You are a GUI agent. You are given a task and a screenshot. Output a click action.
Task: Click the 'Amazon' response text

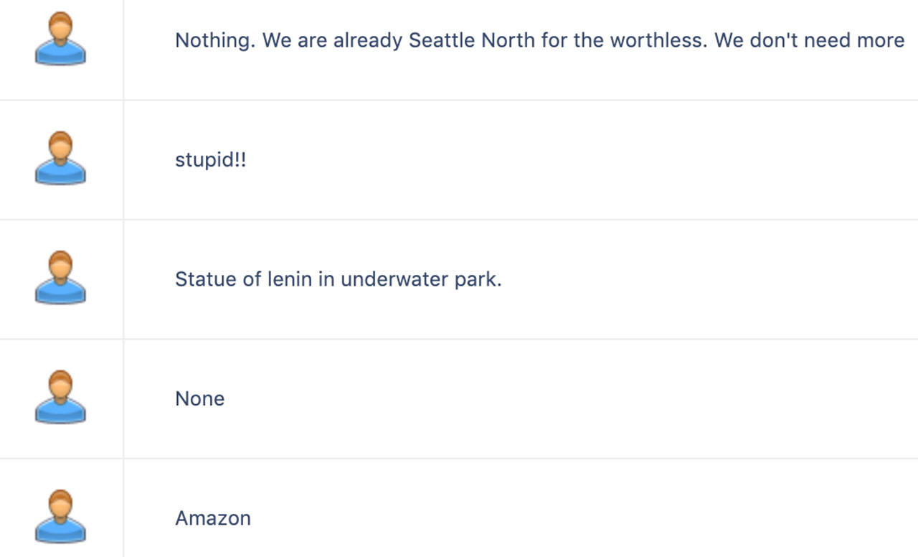[x=213, y=518]
